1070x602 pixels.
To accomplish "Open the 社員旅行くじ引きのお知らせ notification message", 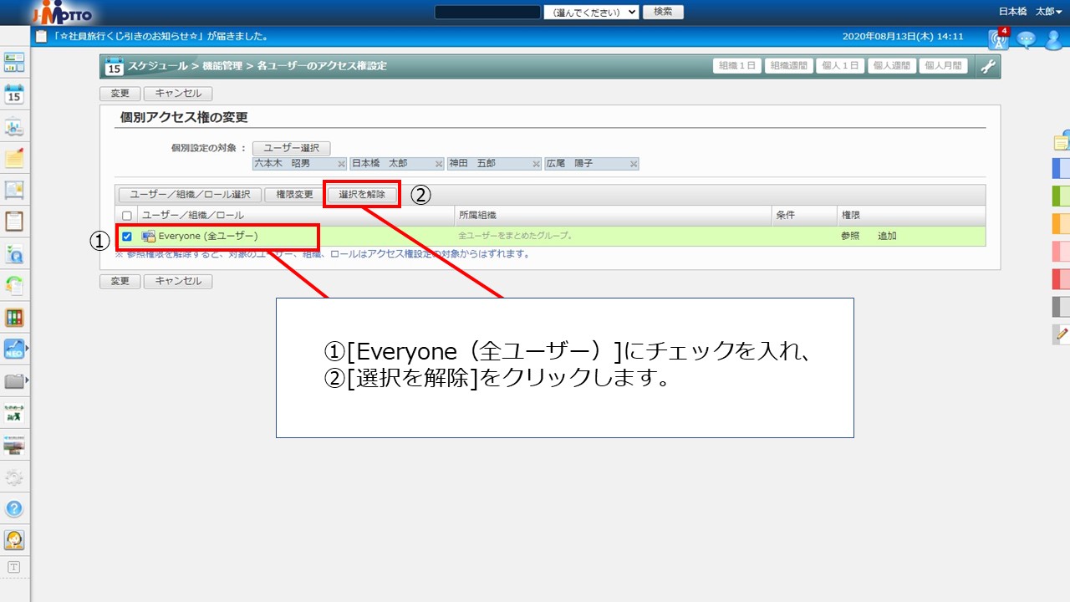I will tap(160, 37).
